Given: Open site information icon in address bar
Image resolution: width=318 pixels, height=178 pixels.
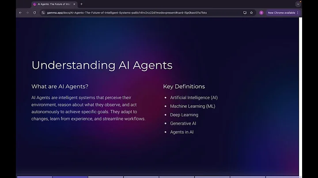Looking at the screenshot, I should 43,12.
